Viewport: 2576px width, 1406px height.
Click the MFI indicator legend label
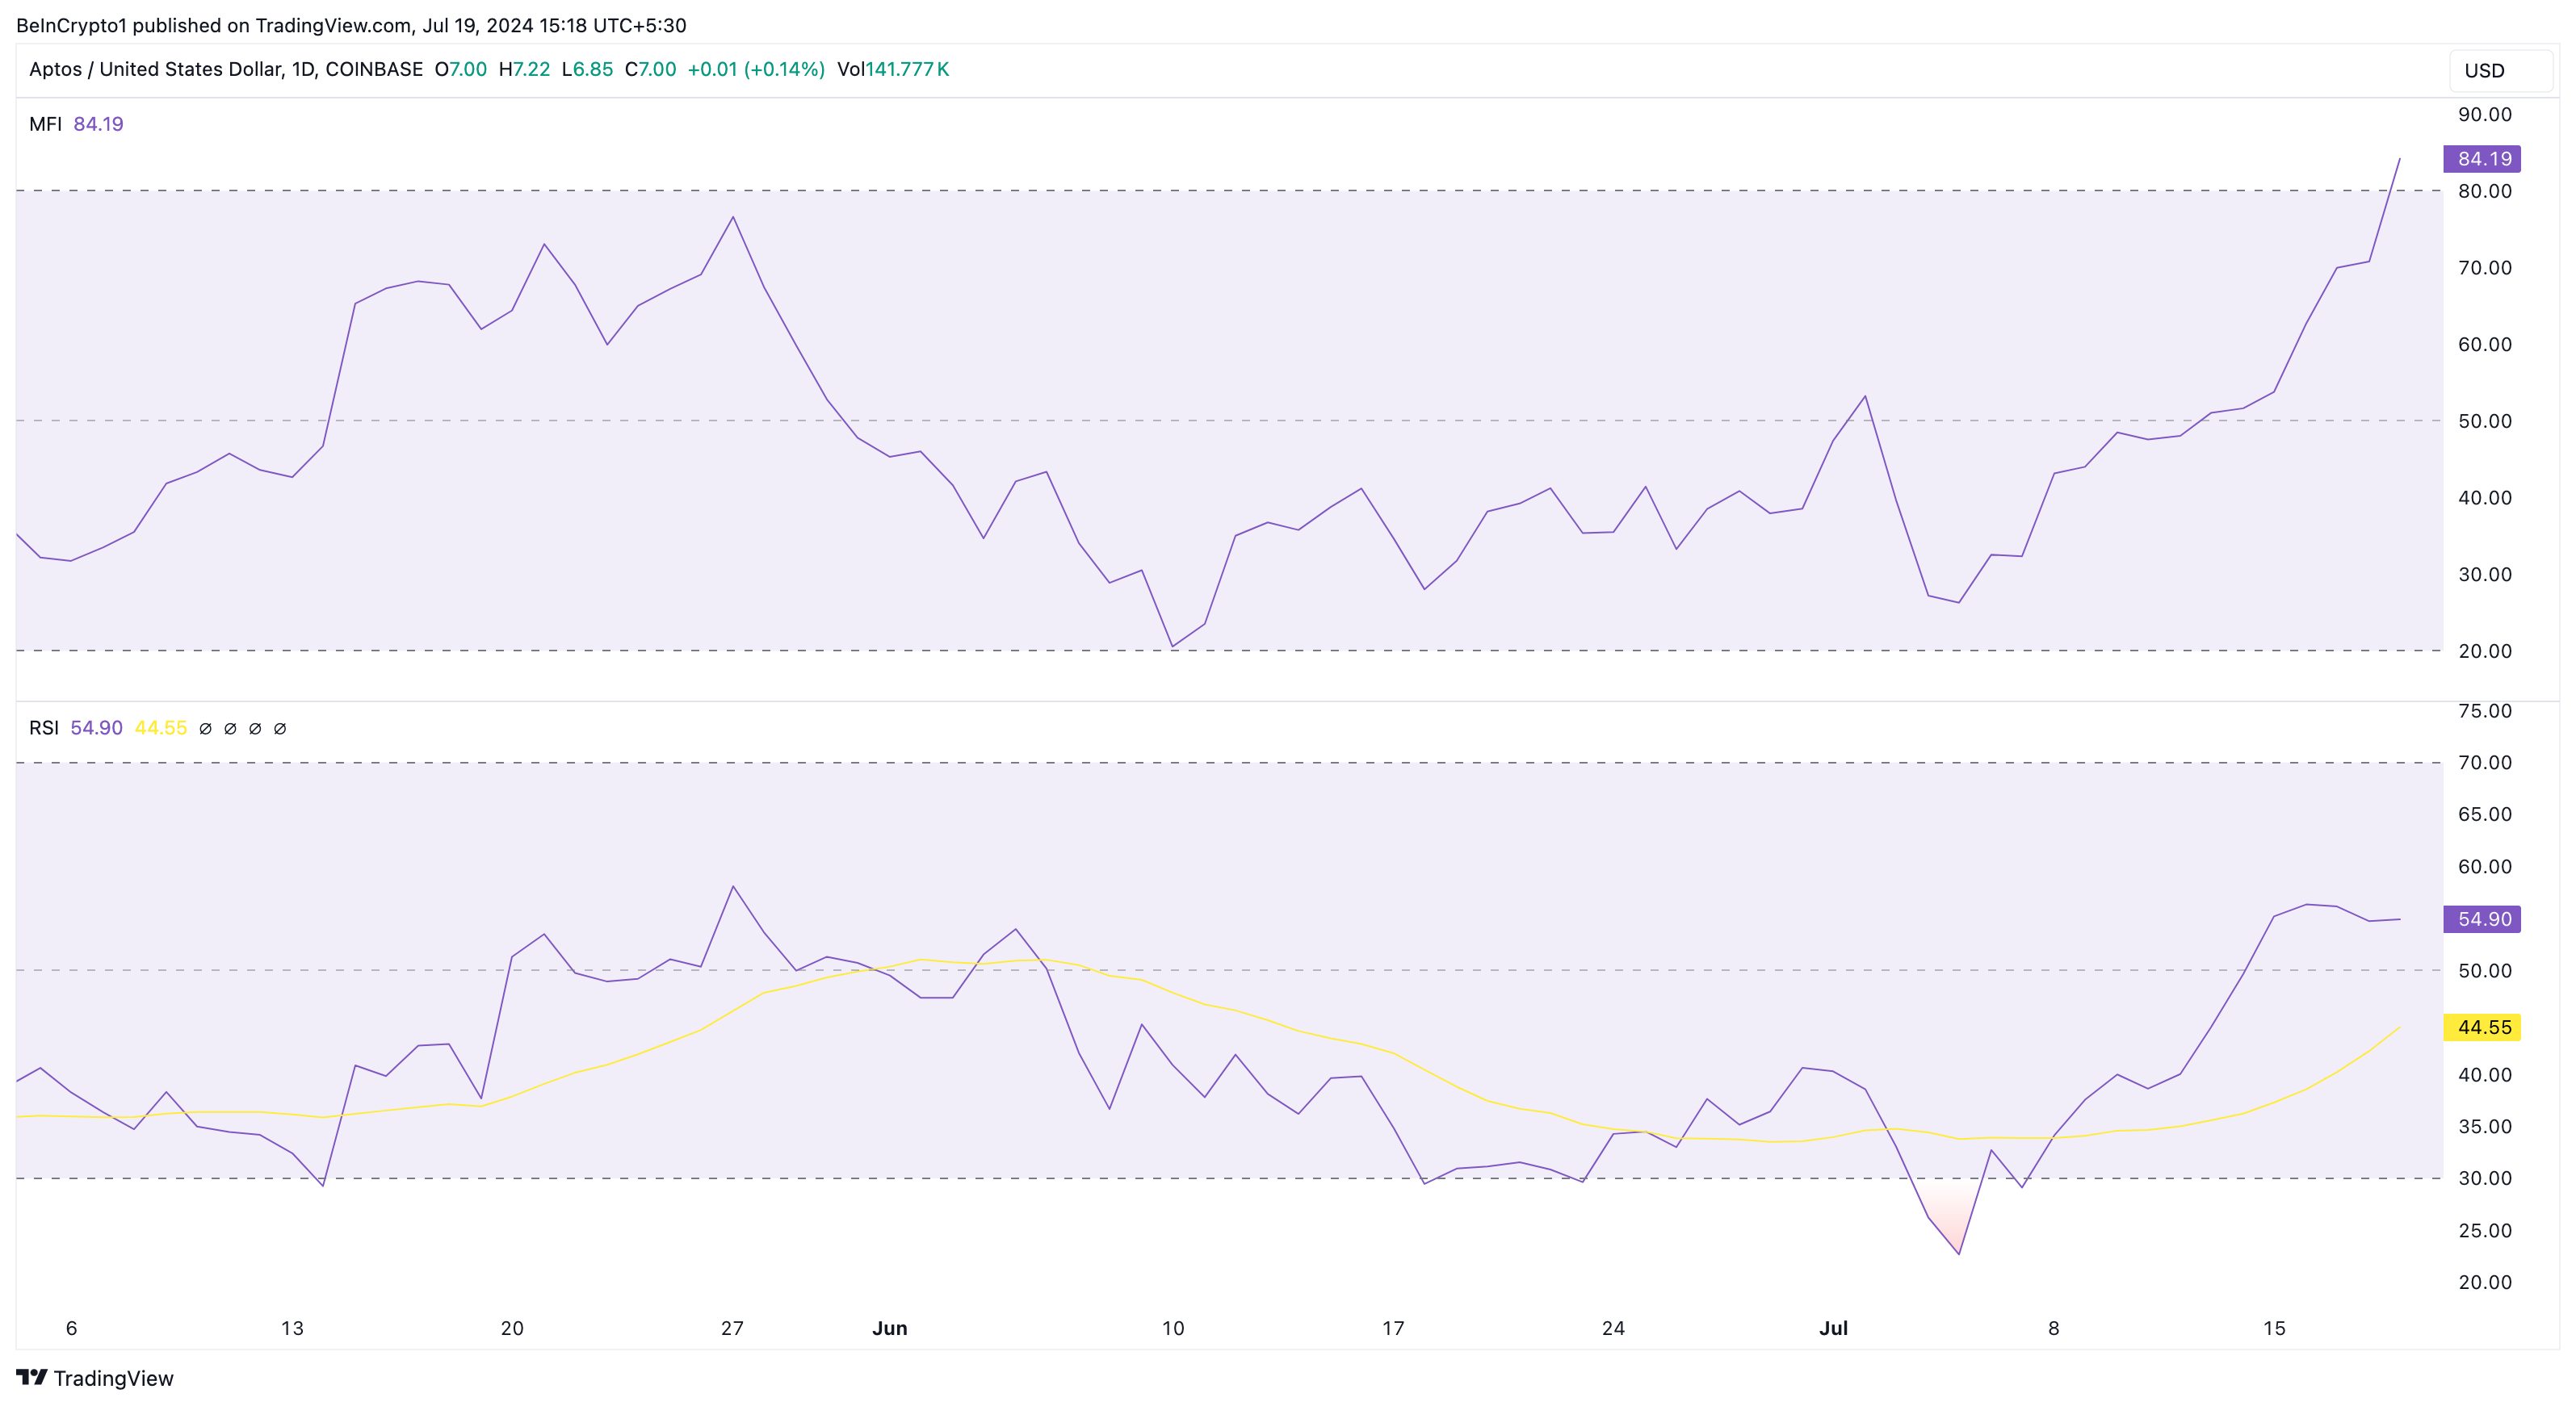[x=45, y=124]
